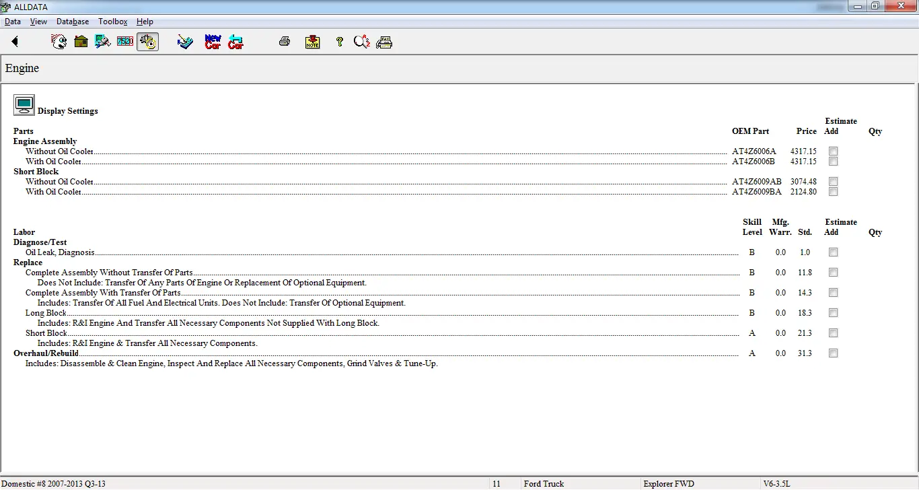Click the cartoon face toolbar icon
Viewport: 919px width, 490px height.
point(59,42)
